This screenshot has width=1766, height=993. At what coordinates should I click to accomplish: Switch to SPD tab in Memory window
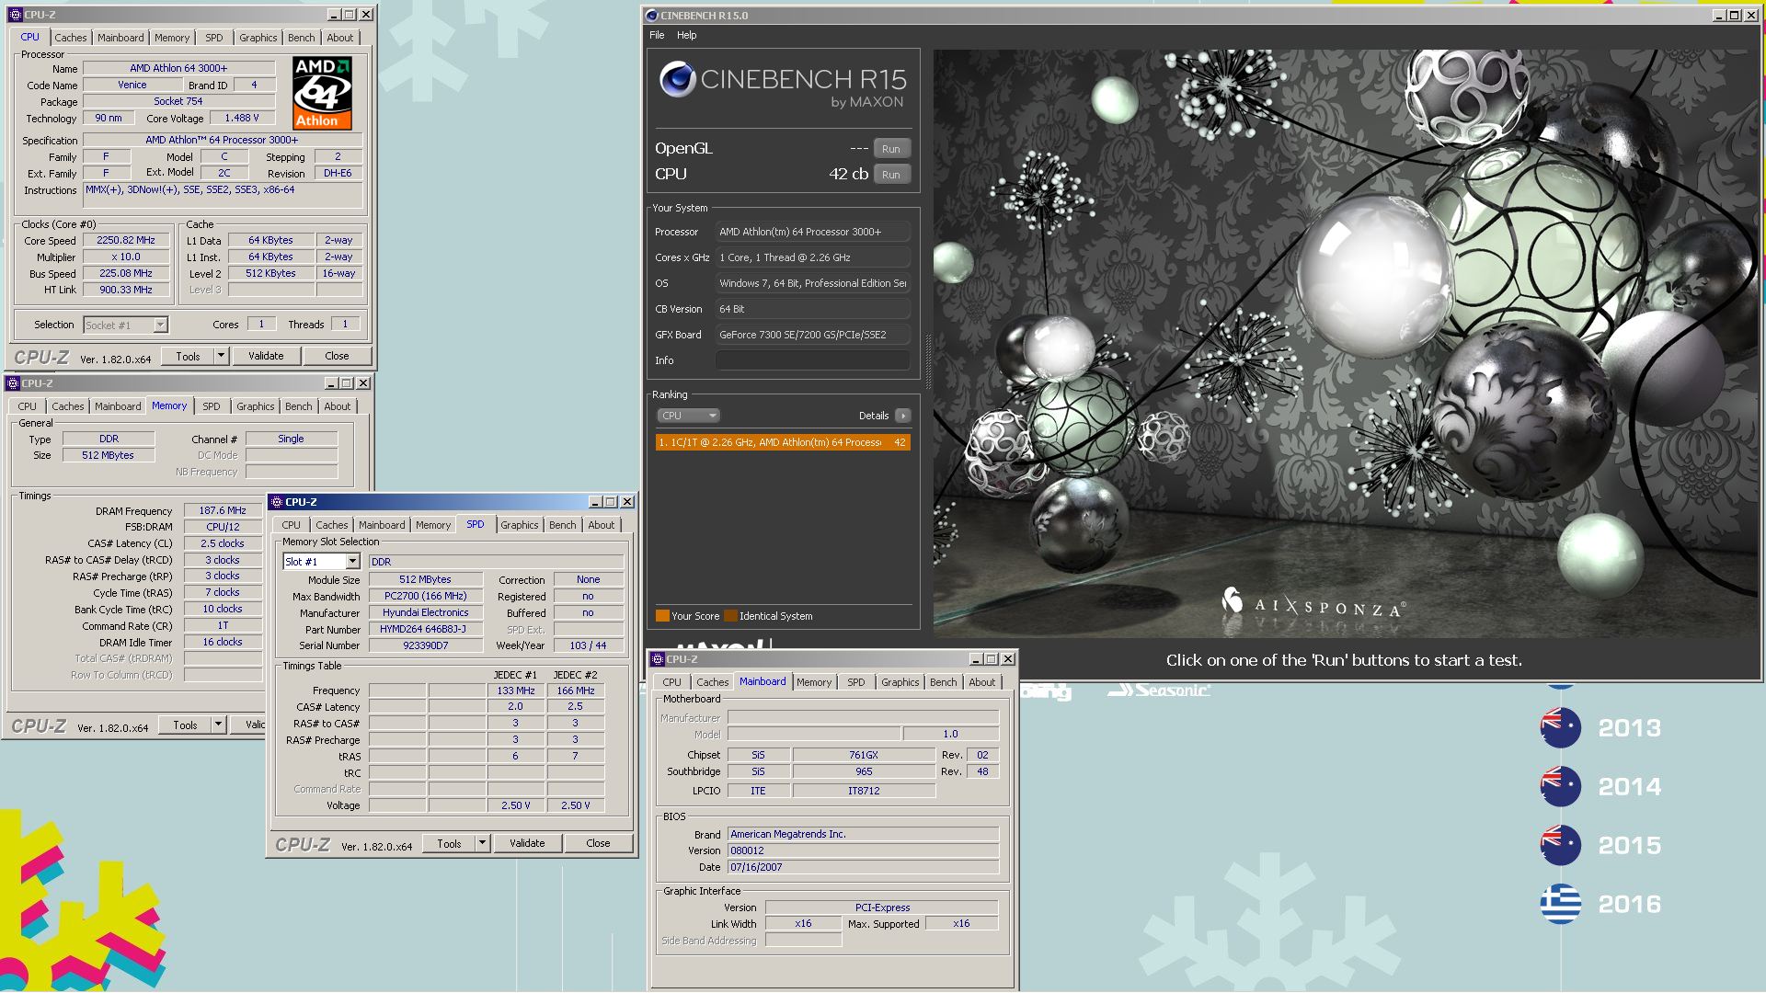tap(212, 406)
